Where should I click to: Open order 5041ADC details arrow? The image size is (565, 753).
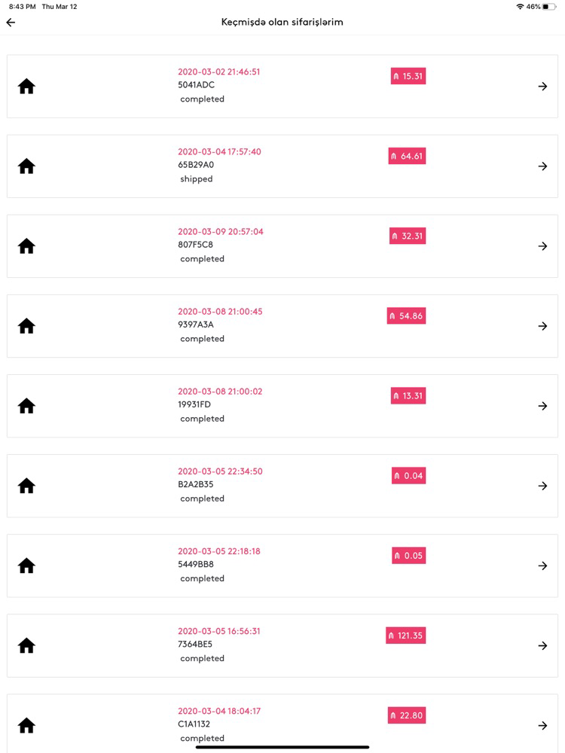point(542,87)
